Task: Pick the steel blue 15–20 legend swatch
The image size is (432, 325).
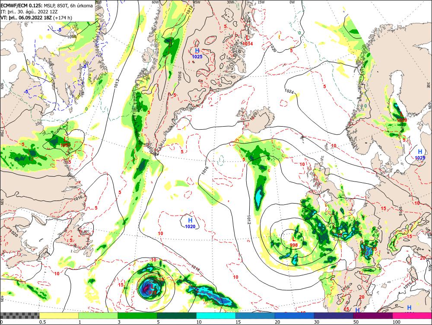Action: point(255,315)
